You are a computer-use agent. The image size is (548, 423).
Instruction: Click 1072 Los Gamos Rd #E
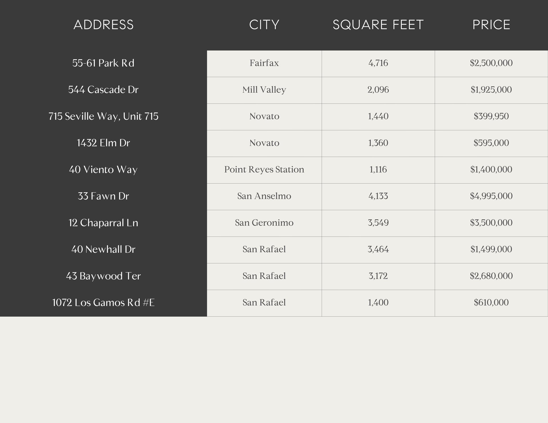click(x=103, y=303)
